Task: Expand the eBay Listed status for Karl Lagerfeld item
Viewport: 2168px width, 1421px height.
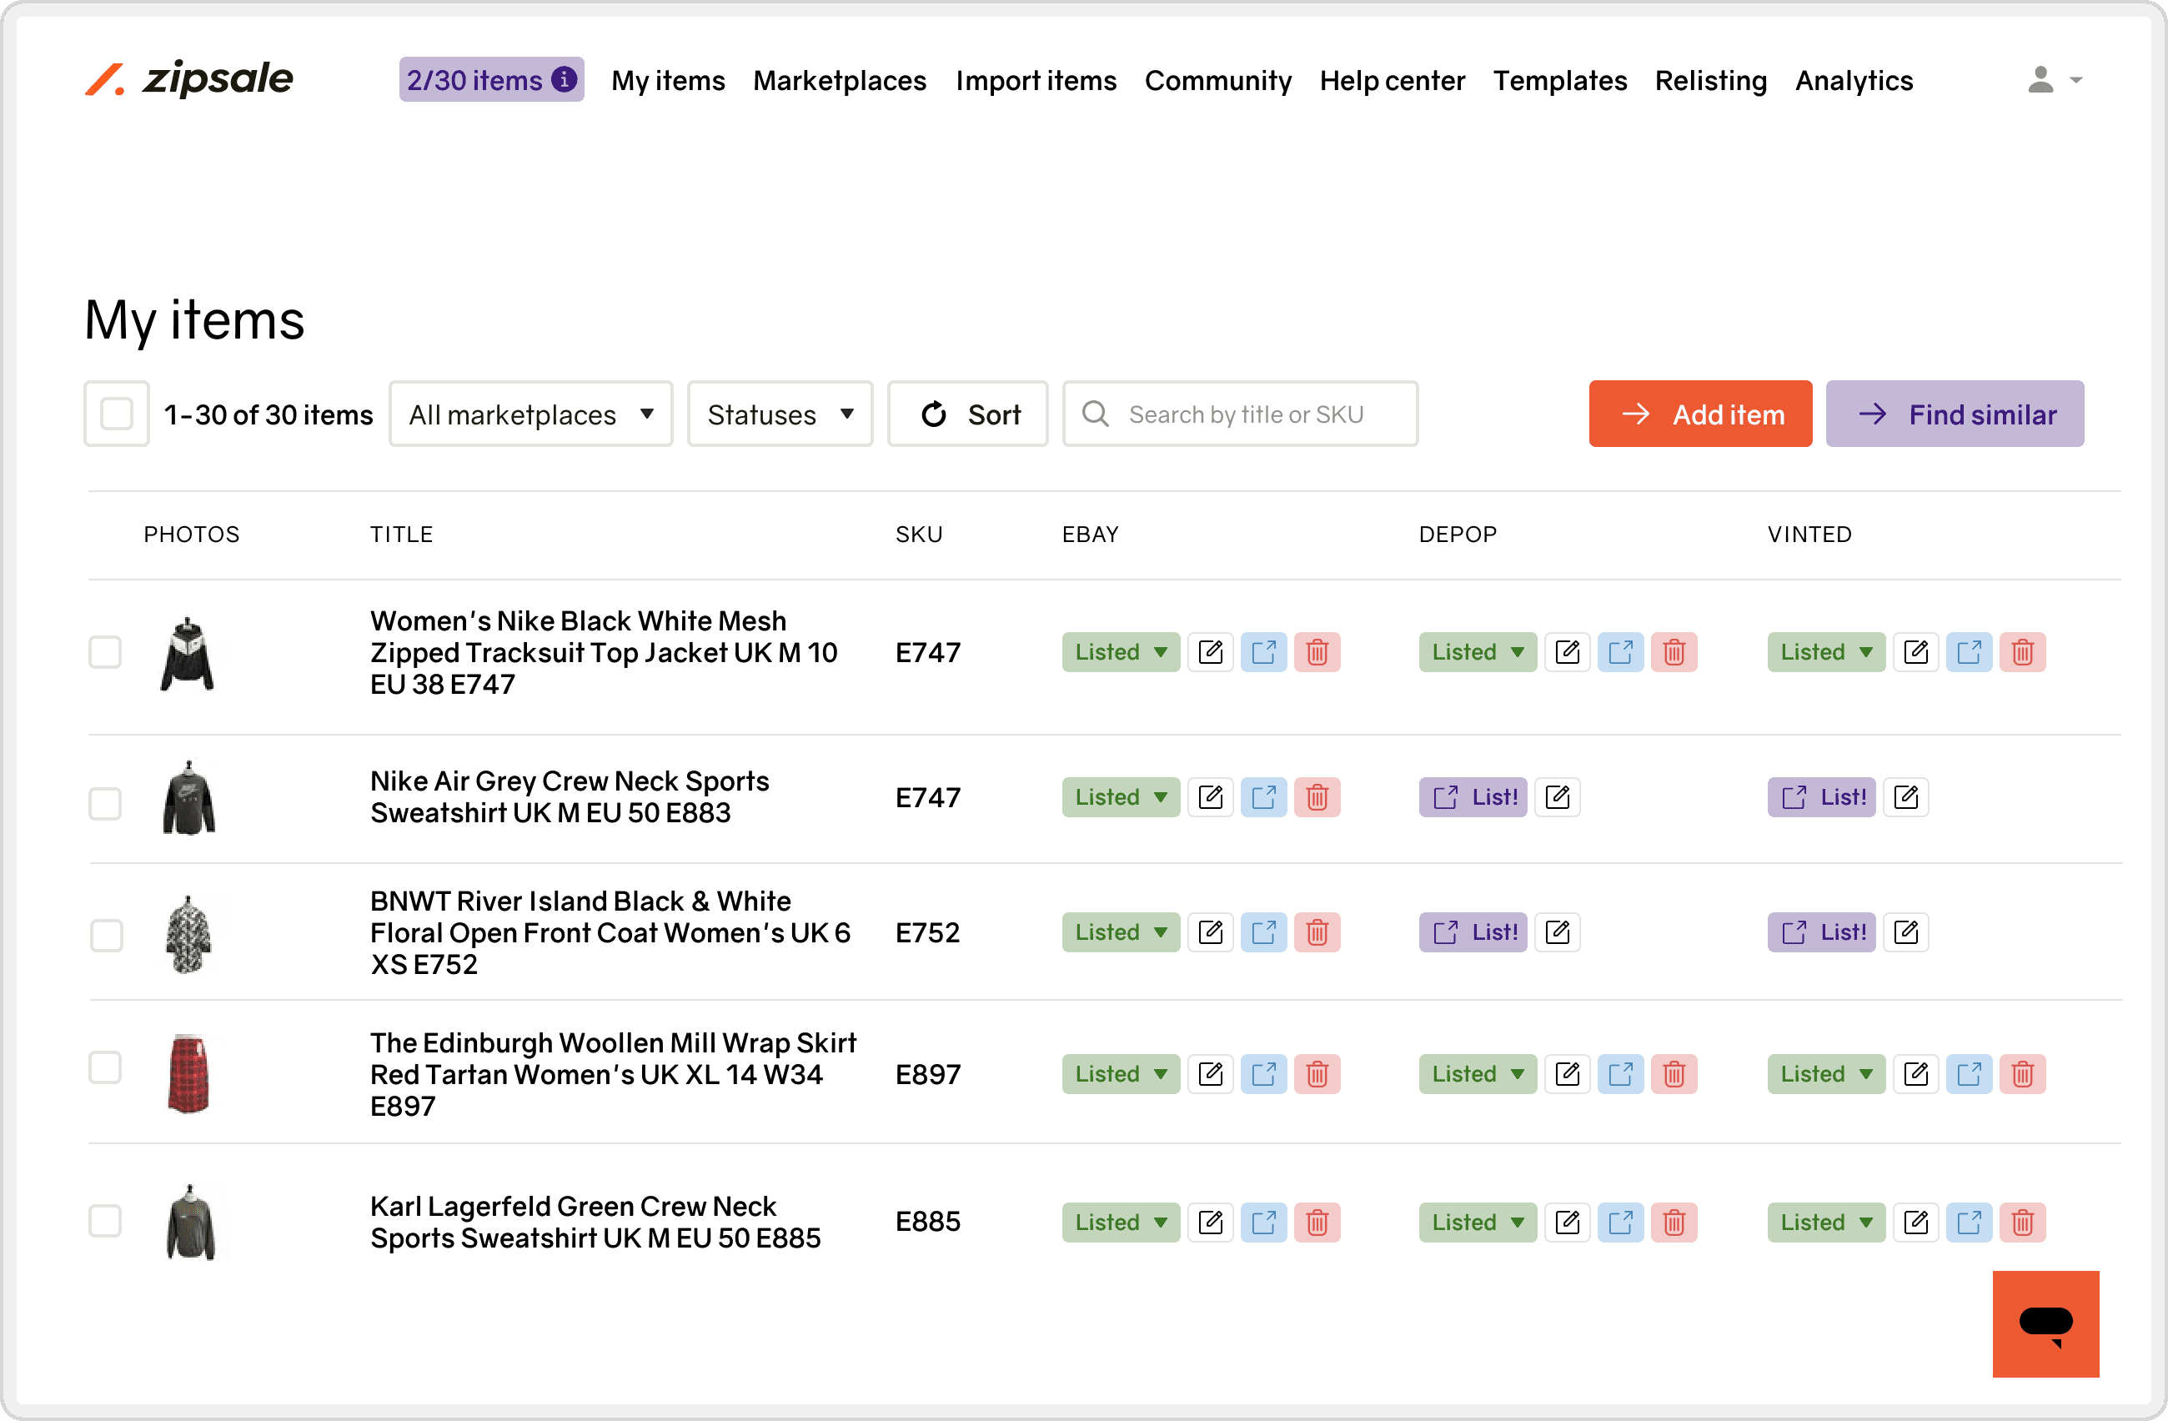Action: point(1120,1223)
